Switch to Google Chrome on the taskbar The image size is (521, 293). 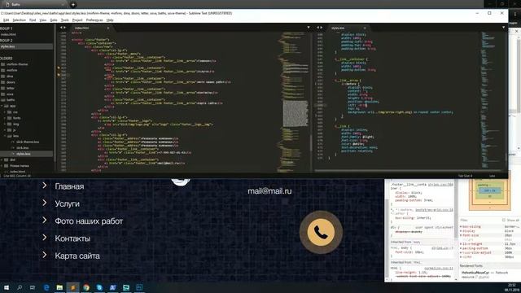pyautogui.click(x=86, y=287)
